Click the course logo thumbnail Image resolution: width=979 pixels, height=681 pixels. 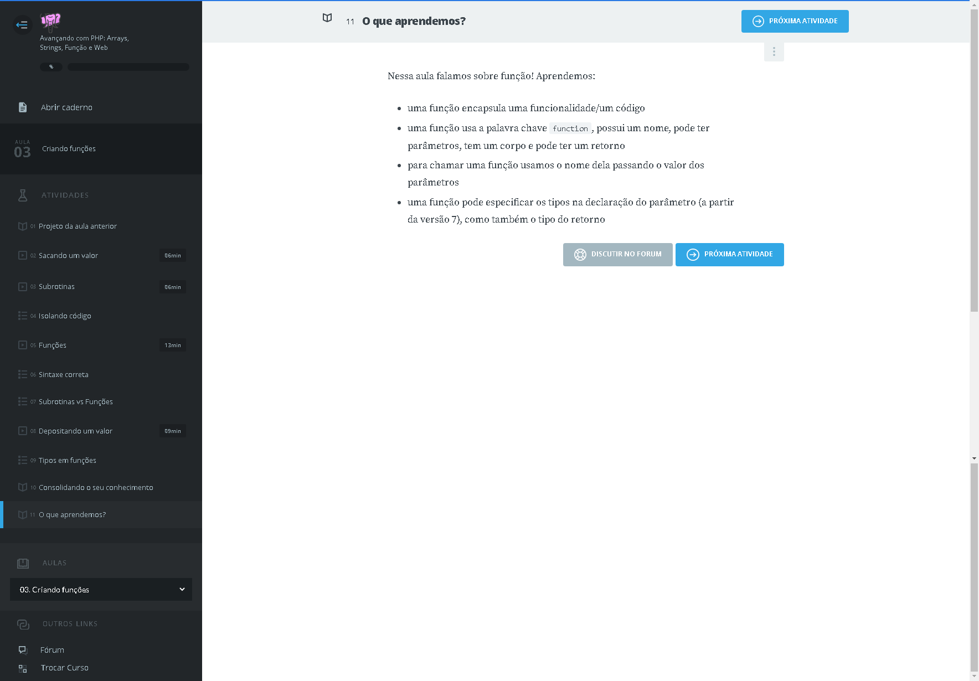(x=50, y=21)
